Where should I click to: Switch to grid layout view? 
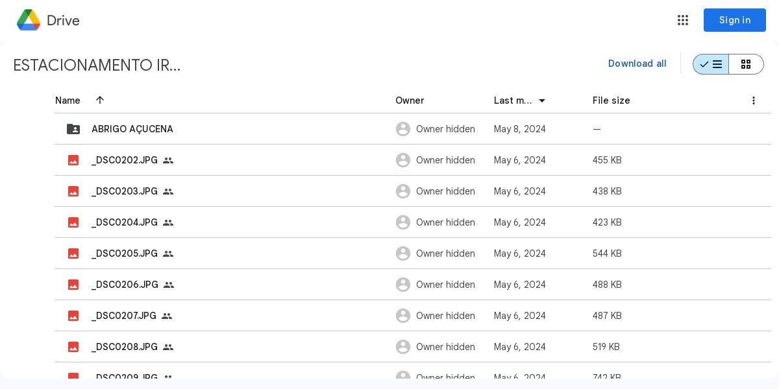pos(746,64)
